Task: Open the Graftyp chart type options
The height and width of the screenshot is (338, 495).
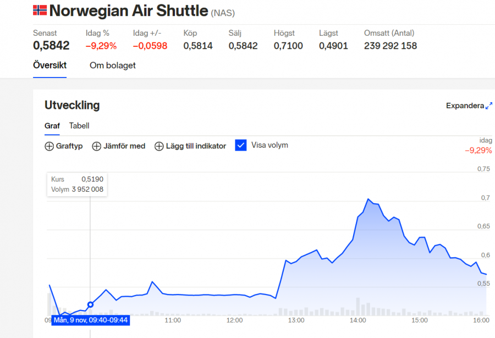Action: pyautogui.click(x=69, y=146)
